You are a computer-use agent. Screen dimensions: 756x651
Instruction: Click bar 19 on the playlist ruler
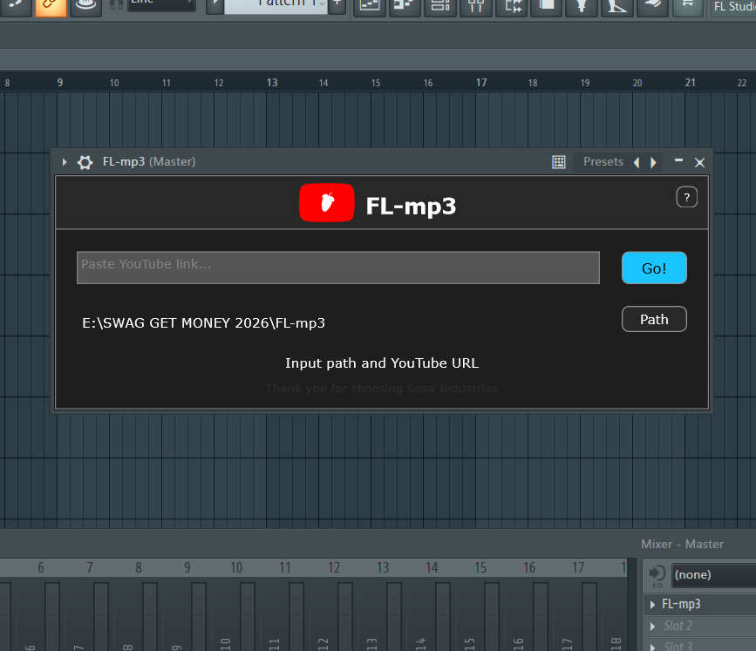pos(585,83)
